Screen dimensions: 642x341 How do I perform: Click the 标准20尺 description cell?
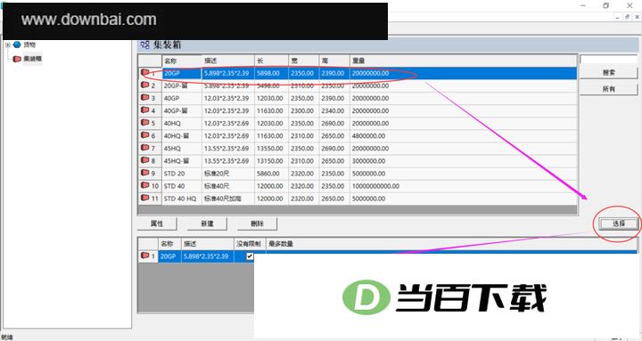coord(228,174)
